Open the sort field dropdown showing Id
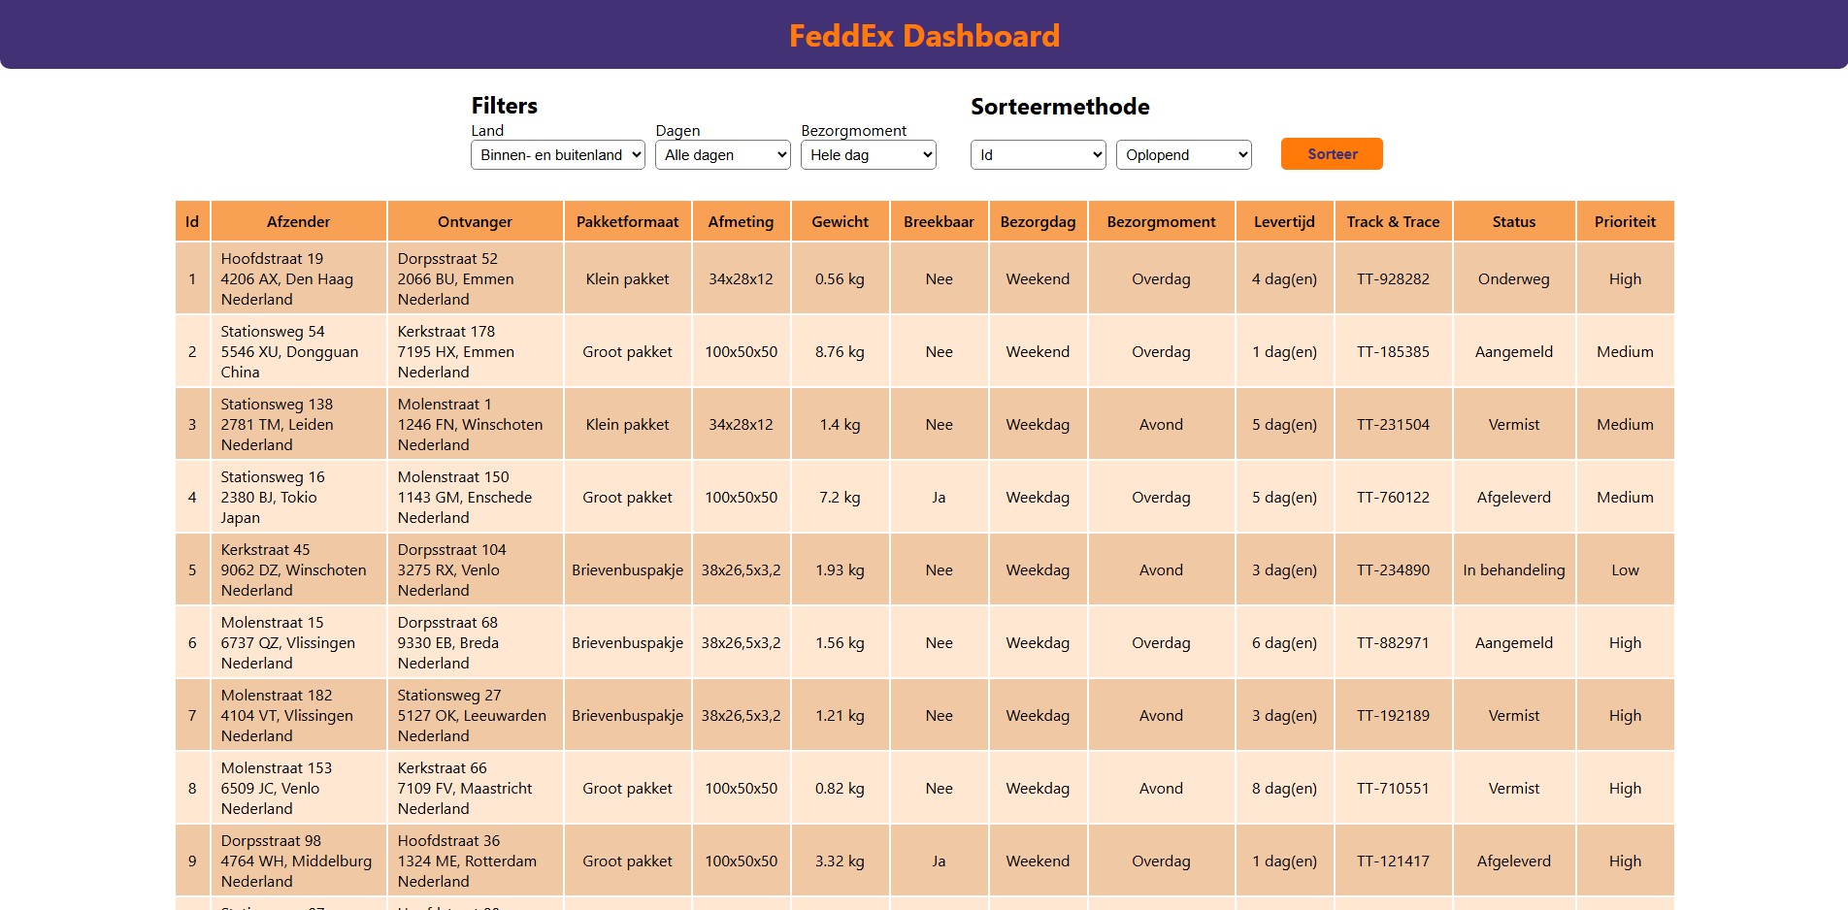This screenshot has height=910, width=1848. pyautogui.click(x=1038, y=155)
